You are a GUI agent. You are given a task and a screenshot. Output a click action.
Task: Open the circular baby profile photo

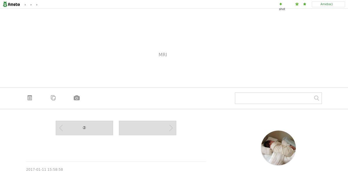click(x=278, y=148)
